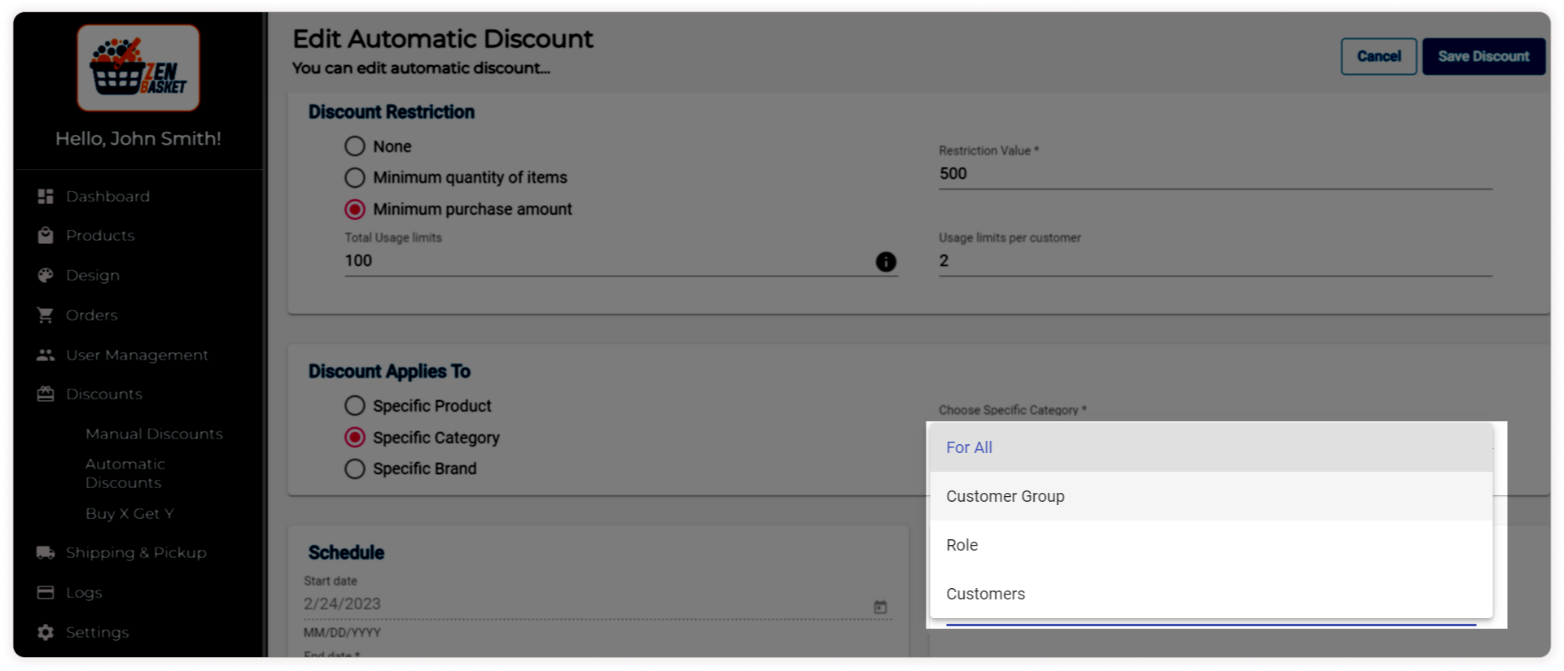Image resolution: width=1564 pixels, height=671 pixels.
Task: Click the User Management people icon
Action: point(46,355)
